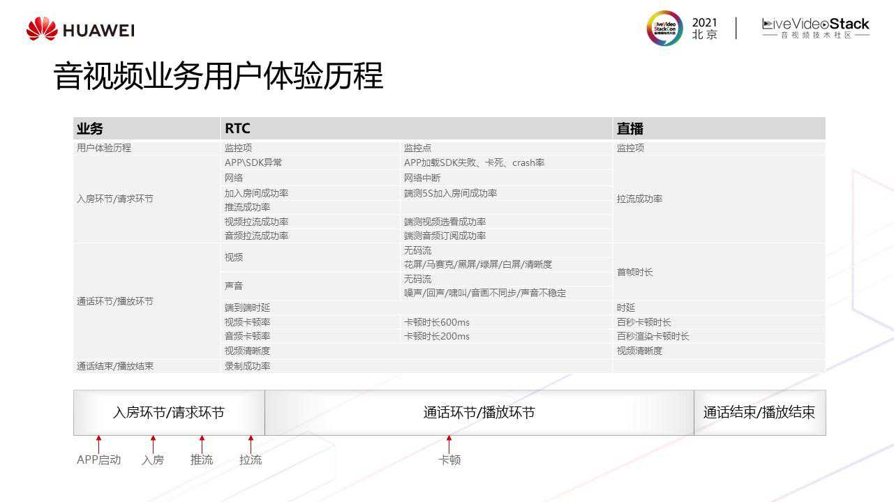Select the 首帧时长 cell

click(x=634, y=272)
